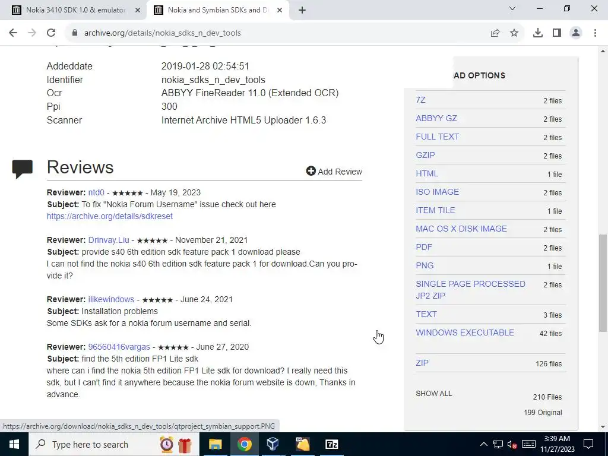Screen dimensions: 608x456
Task: Open the Chrome profile avatar
Action: click(576, 33)
